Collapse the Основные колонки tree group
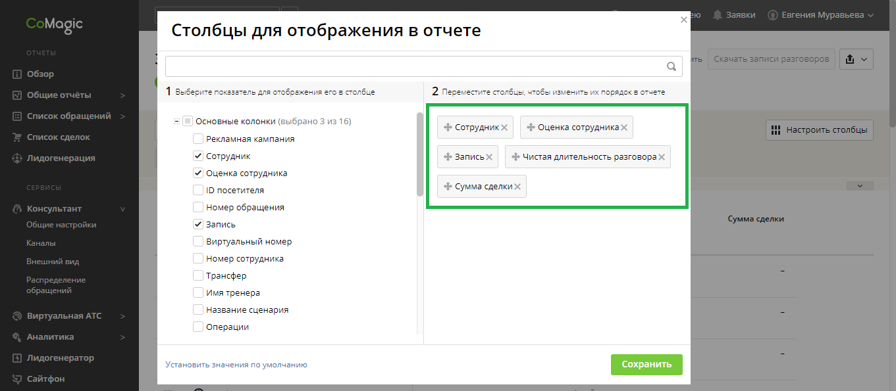Image resolution: width=896 pixels, height=391 pixels. click(177, 122)
